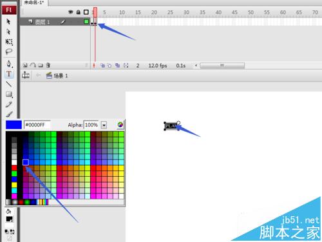This screenshot has width=322, height=242.
Task: Toggle lock all layers icon
Action: click(x=78, y=12)
